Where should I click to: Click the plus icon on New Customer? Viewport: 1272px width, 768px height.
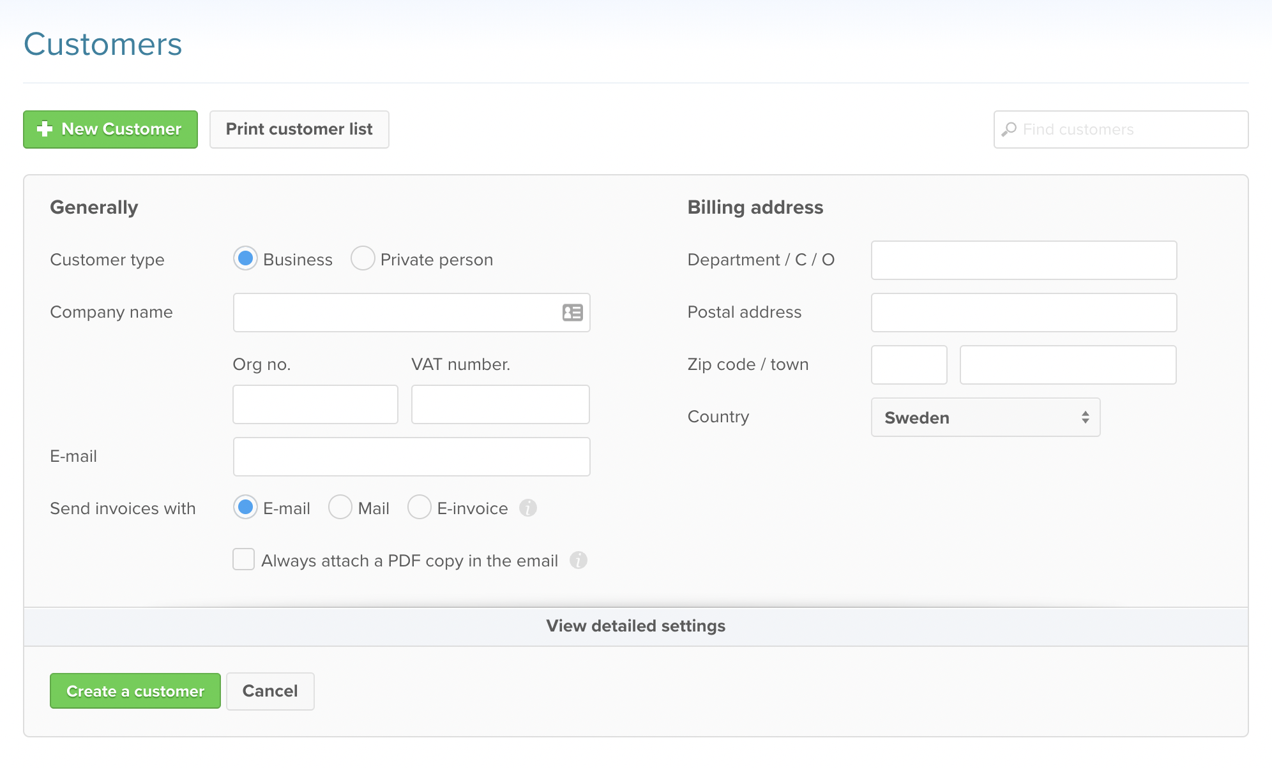(45, 129)
